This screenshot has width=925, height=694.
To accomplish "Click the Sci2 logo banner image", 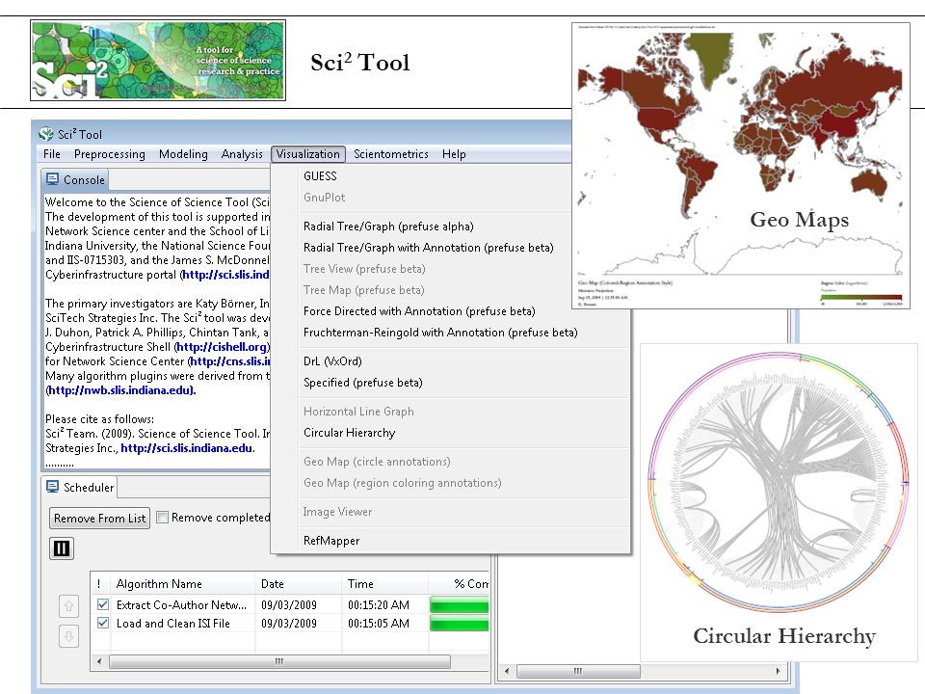I will click(x=158, y=60).
